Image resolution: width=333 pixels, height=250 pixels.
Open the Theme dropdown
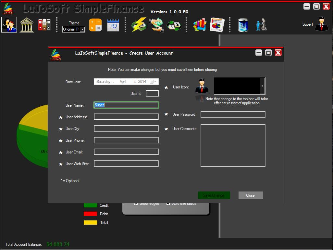82,29
